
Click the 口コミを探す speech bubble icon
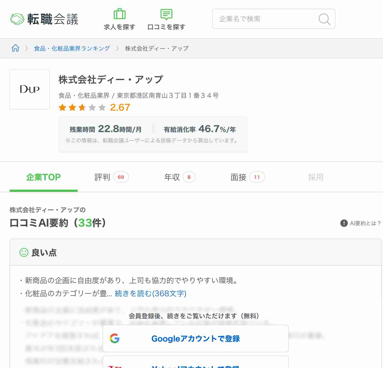[x=166, y=14]
